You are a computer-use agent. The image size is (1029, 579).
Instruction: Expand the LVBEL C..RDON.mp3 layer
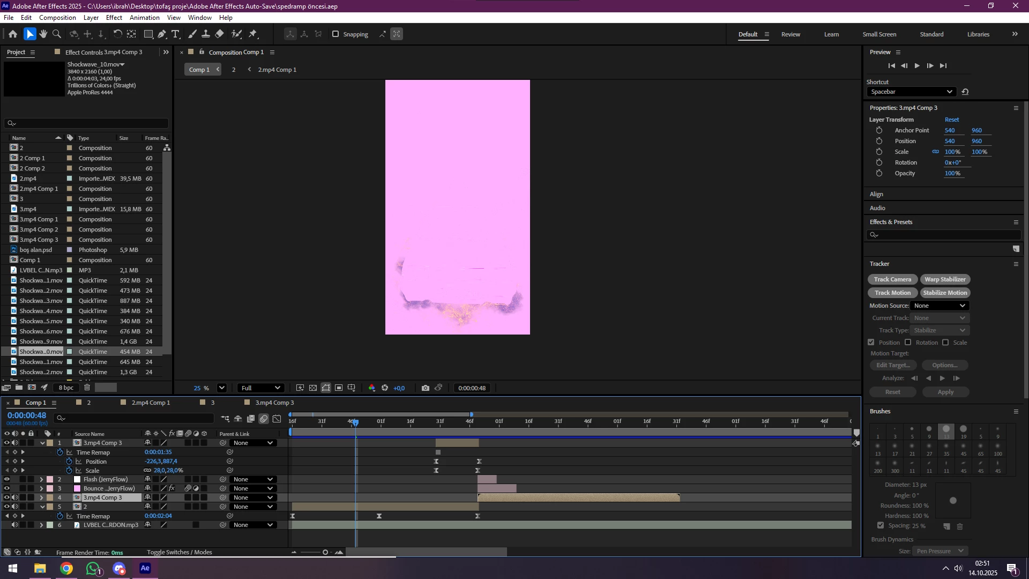[x=41, y=525]
